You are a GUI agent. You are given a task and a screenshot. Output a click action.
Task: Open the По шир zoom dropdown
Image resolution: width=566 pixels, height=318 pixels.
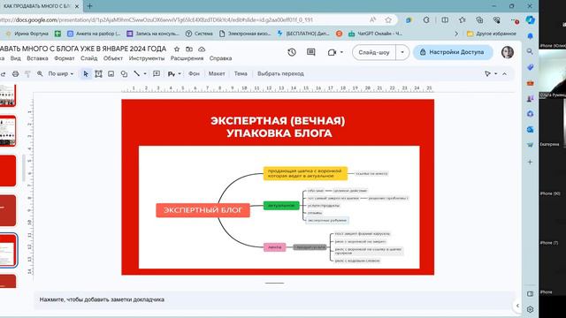[61, 74]
